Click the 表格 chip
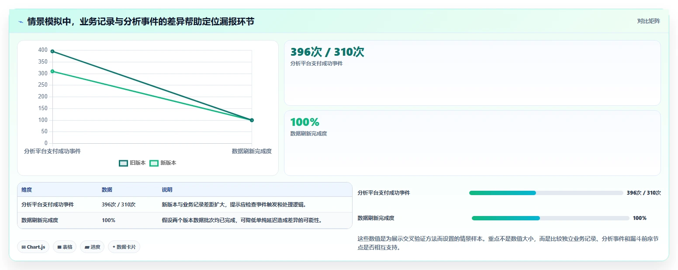The height and width of the screenshot is (270, 678). (65, 247)
